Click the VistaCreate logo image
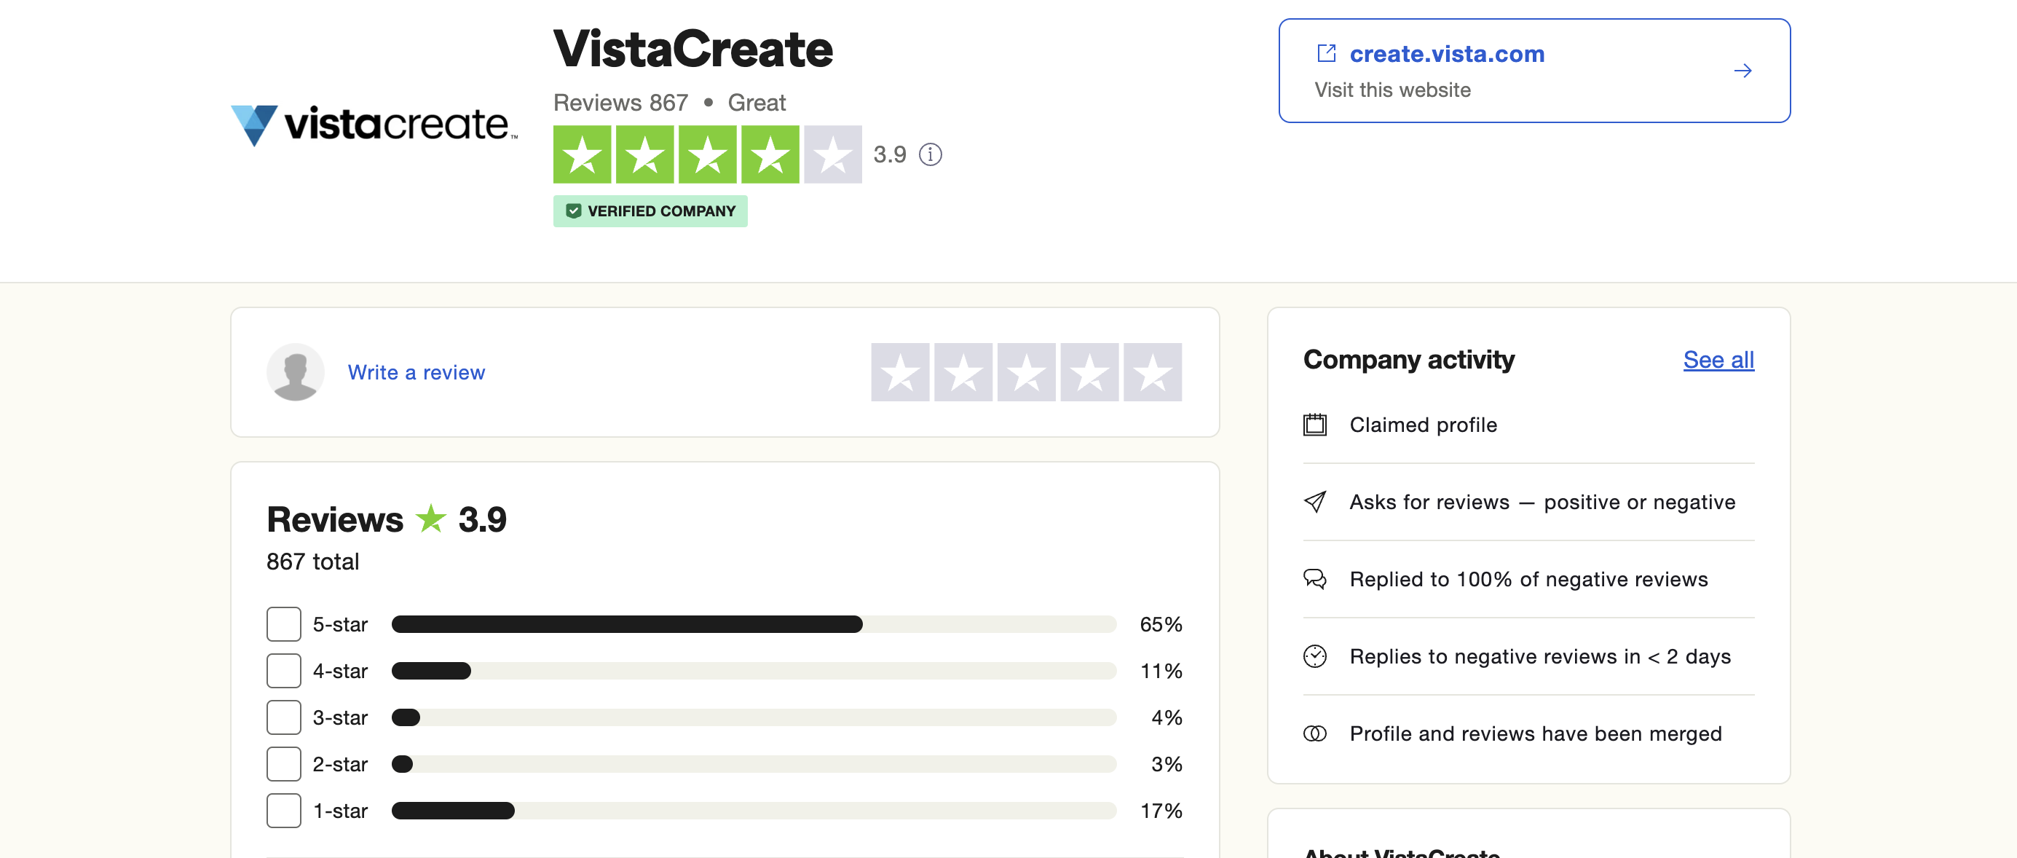Viewport: 2017px width, 858px height. coord(373,125)
